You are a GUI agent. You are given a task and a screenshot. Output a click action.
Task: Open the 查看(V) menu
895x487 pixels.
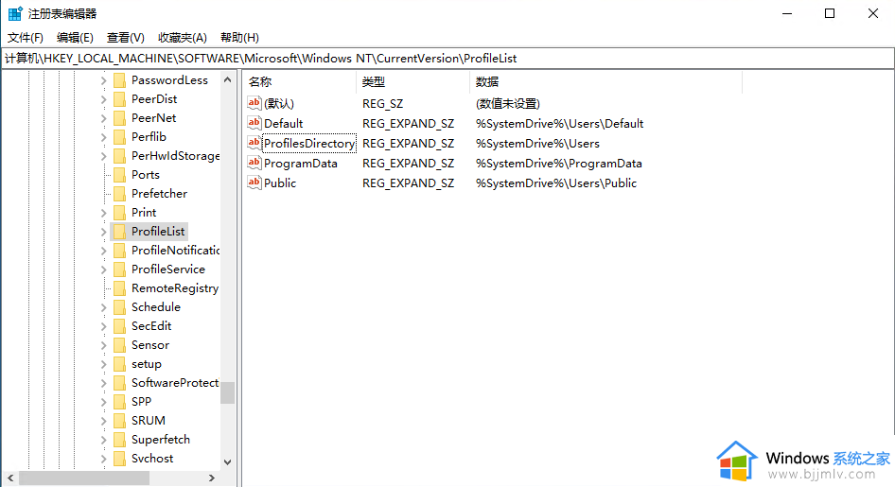(x=126, y=38)
